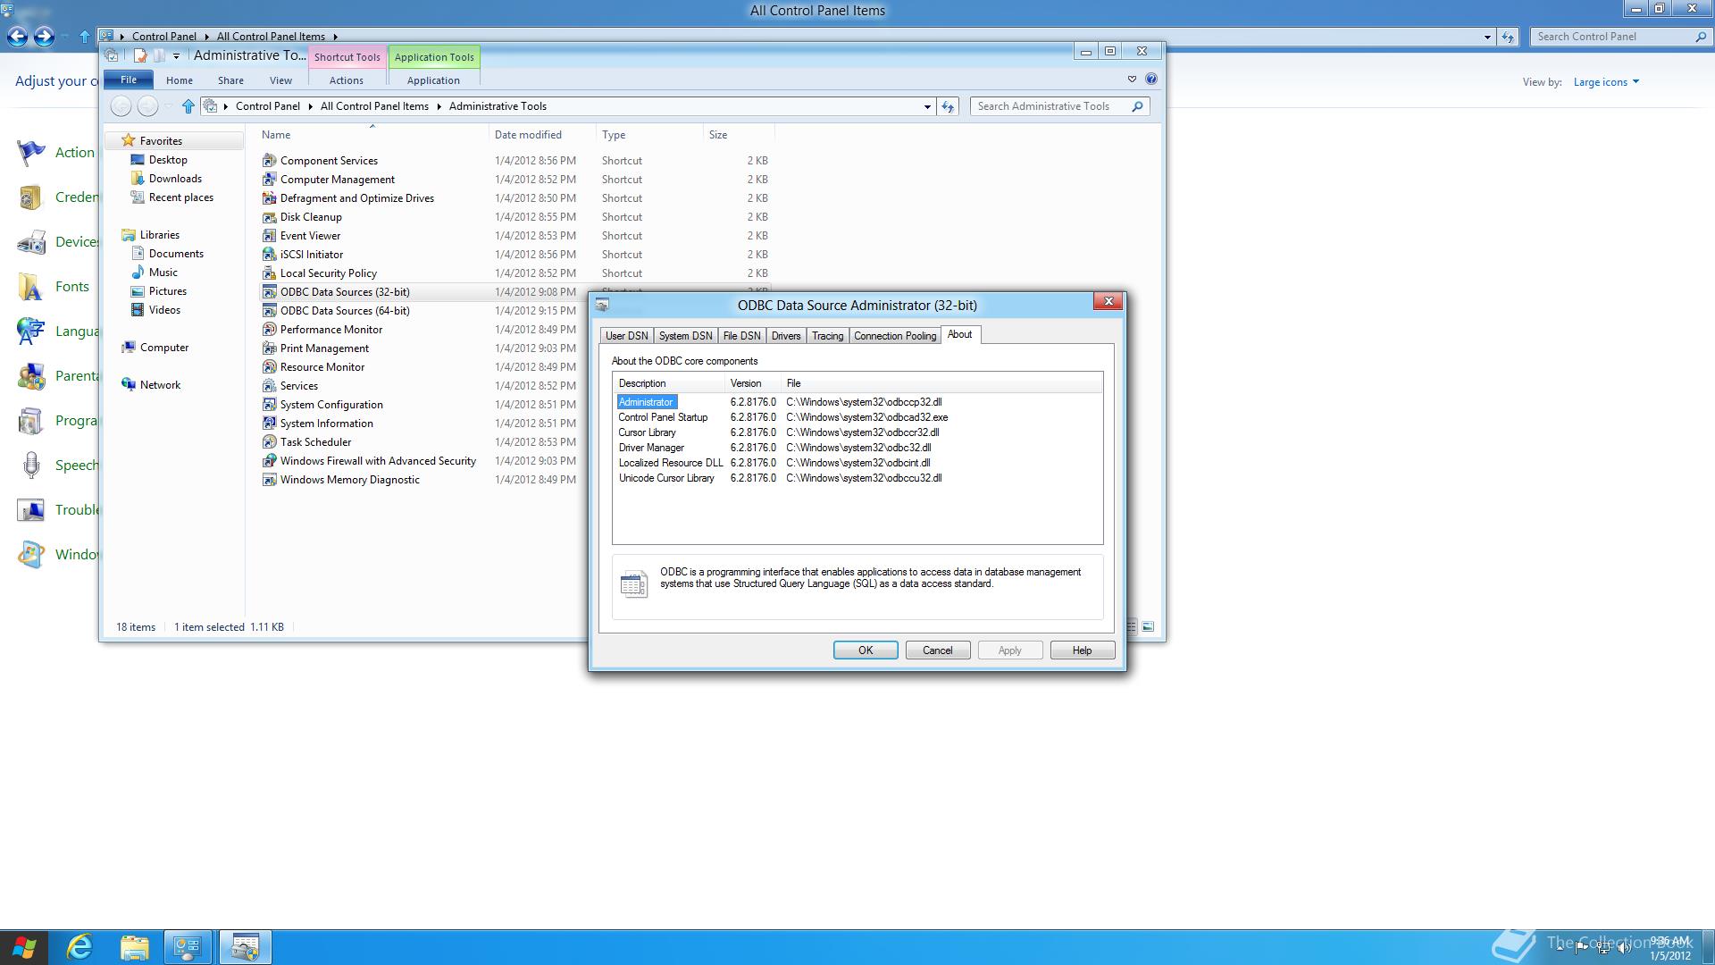Switch to System DSN tab
The height and width of the screenshot is (965, 1715).
tap(685, 336)
